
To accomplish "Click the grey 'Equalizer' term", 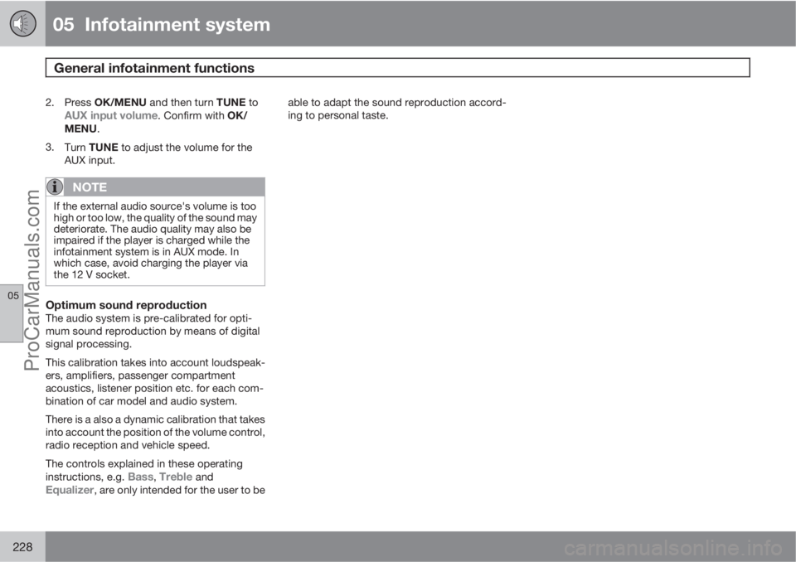I will (x=70, y=490).
